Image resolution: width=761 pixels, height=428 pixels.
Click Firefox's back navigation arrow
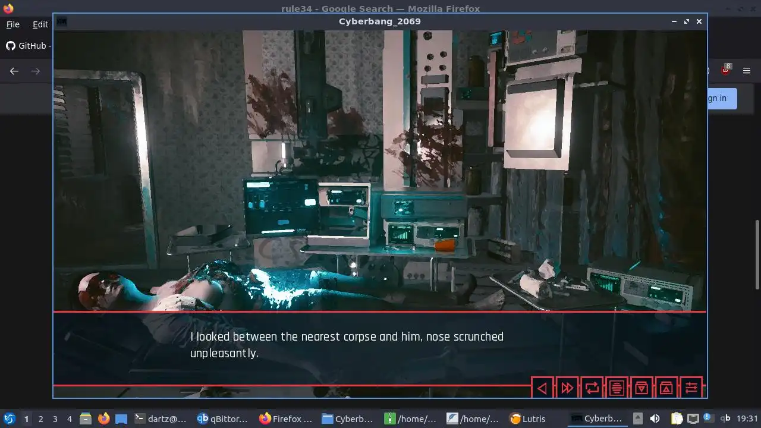tap(14, 71)
